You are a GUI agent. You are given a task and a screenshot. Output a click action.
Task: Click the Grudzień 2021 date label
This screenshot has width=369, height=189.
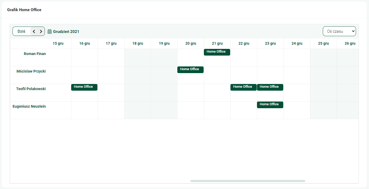66,32
